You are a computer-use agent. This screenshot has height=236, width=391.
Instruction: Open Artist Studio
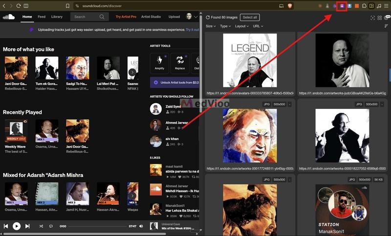tap(151, 17)
